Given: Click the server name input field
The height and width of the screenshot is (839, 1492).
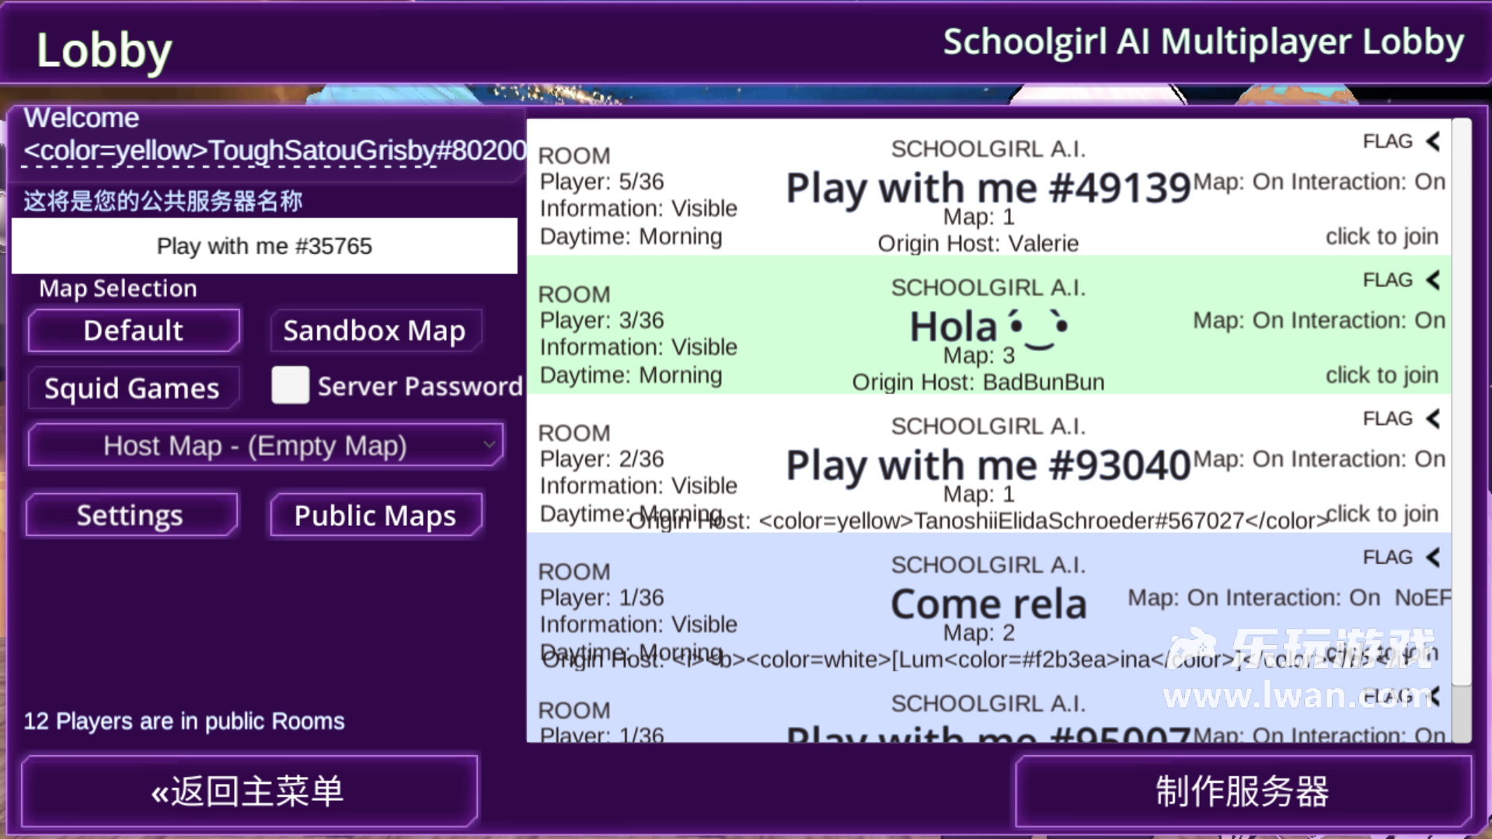Looking at the screenshot, I should coord(264,245).
